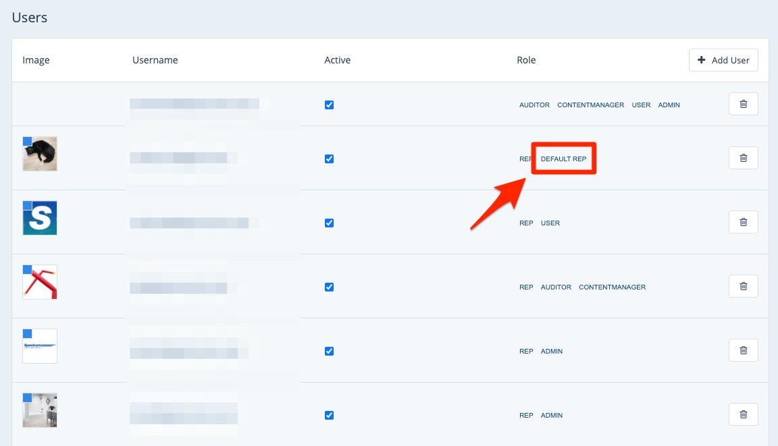Delete the first user without a profile image
778x446 pixels.
tap(743, 104)
